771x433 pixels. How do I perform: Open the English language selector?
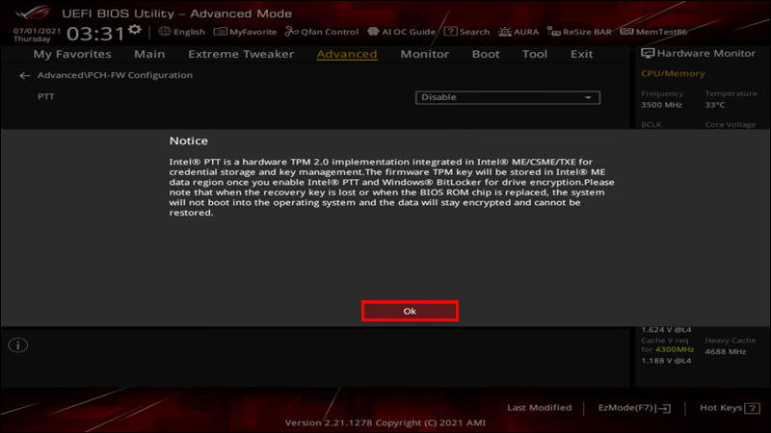tap(182, 32)
